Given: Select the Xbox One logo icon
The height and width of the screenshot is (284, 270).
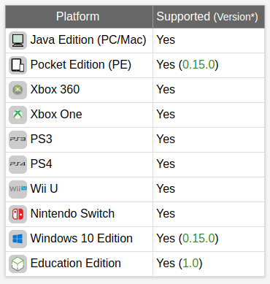Looking at the screenshot, I should click(18, 115).
